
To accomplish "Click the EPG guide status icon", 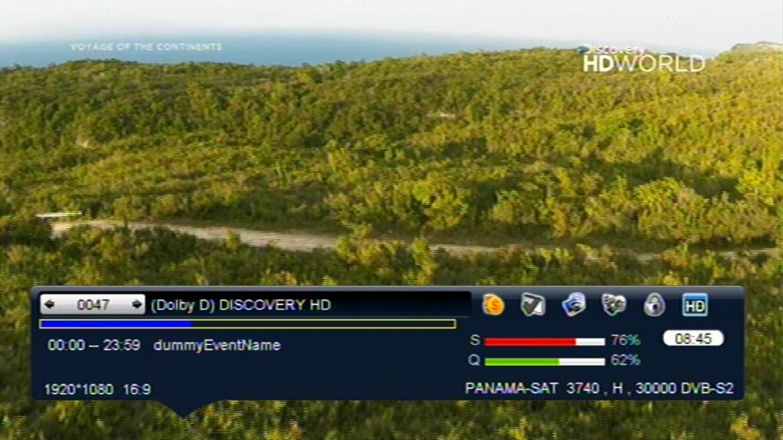I will pos(614,305).
